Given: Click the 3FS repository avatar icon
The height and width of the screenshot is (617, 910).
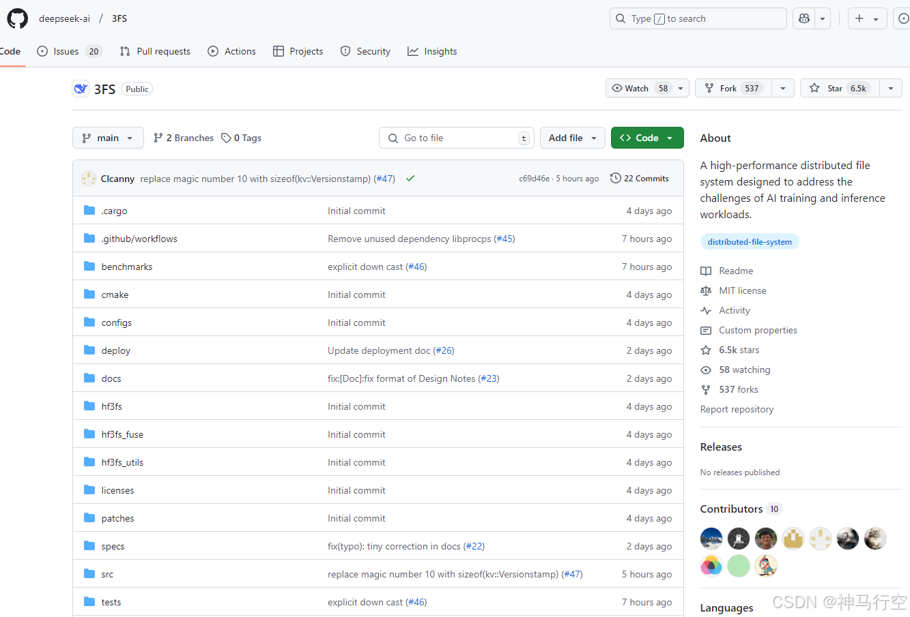Looking at the screenshot, I should 81,89.
